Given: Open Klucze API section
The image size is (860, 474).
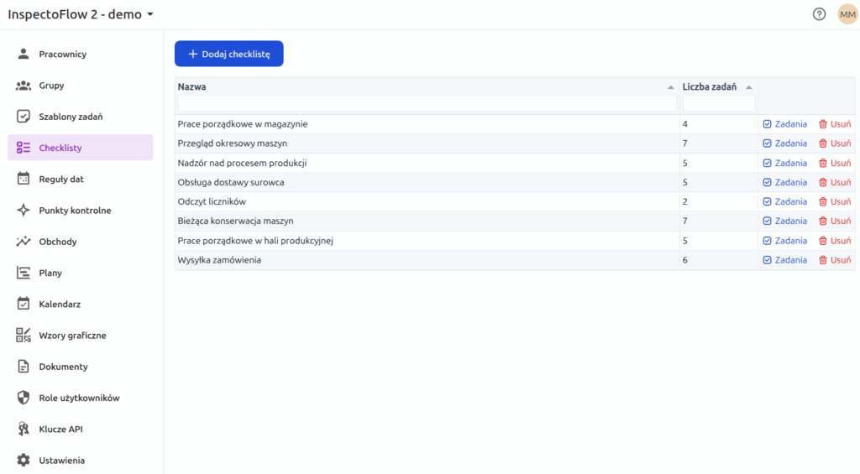Looking at the screenshot, I should (80, 429).
